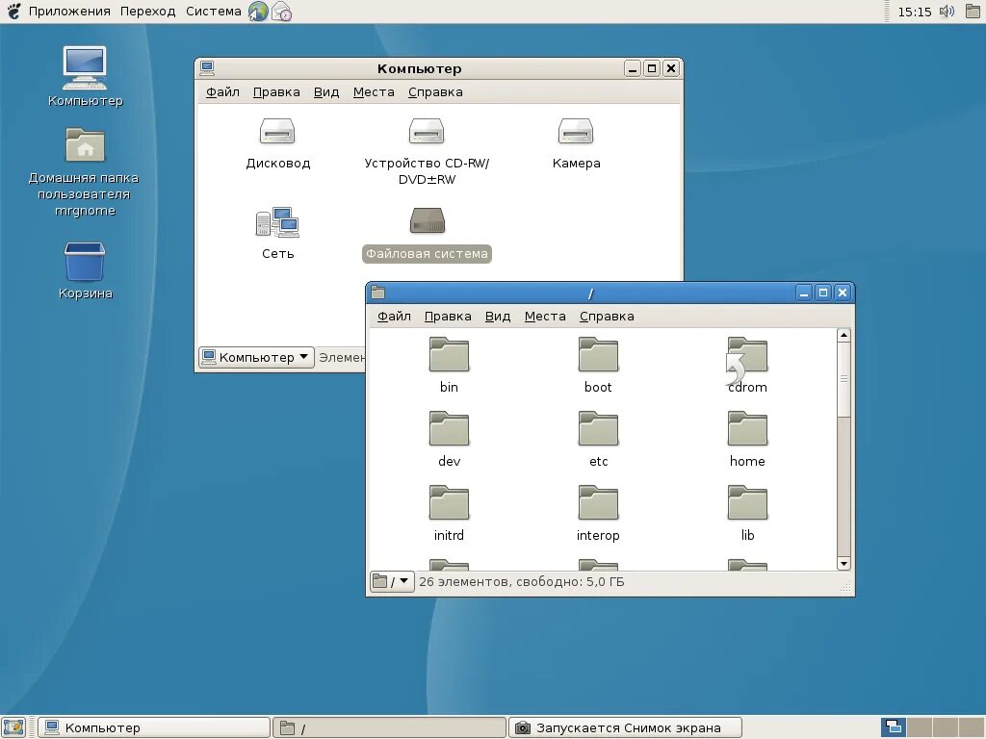
Task: Open Правка menu in Компьютер window
Action: coord(276,91)
